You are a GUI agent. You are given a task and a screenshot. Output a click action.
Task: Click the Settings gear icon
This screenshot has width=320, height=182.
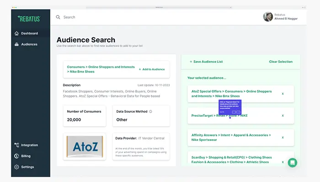click(16, 167)
